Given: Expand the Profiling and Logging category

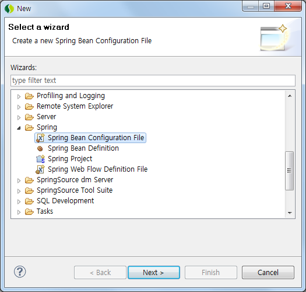Looking at the screenshot, I should pyautogui.click(x=19, y=96).
